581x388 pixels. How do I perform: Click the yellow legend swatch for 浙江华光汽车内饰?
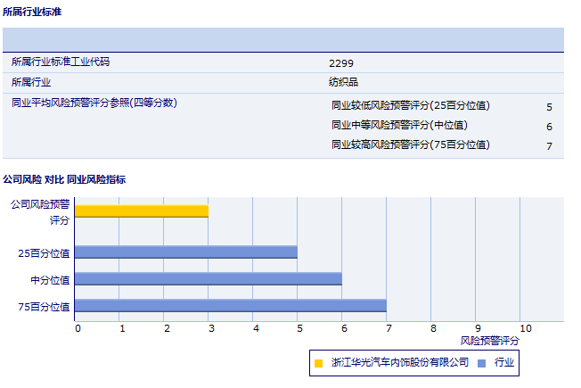coord(318,363)
